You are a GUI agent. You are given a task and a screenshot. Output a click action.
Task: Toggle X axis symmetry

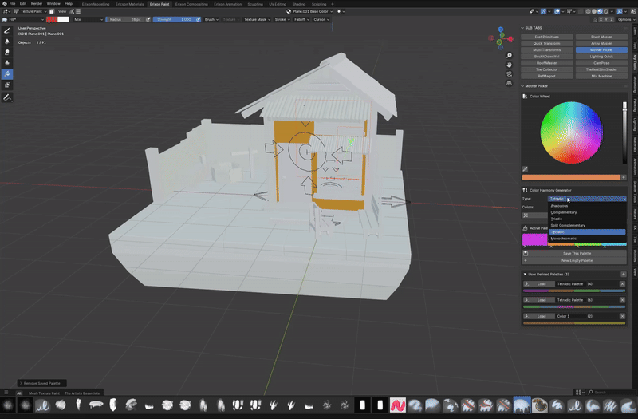tap(601, 19)
